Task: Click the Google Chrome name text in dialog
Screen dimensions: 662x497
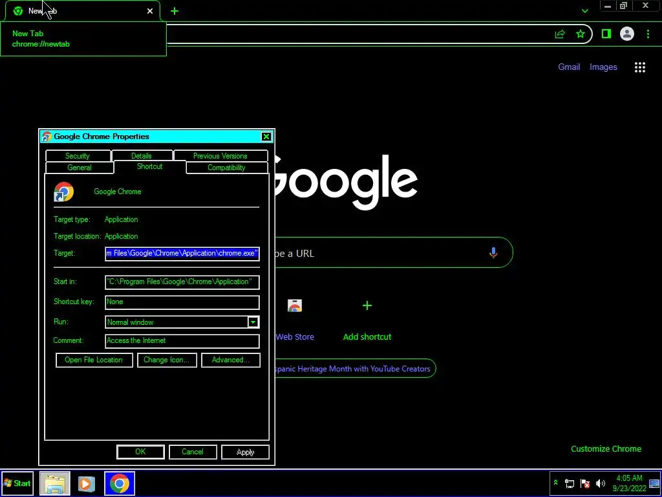Action: pyautogui.click(x=118, y=192)
